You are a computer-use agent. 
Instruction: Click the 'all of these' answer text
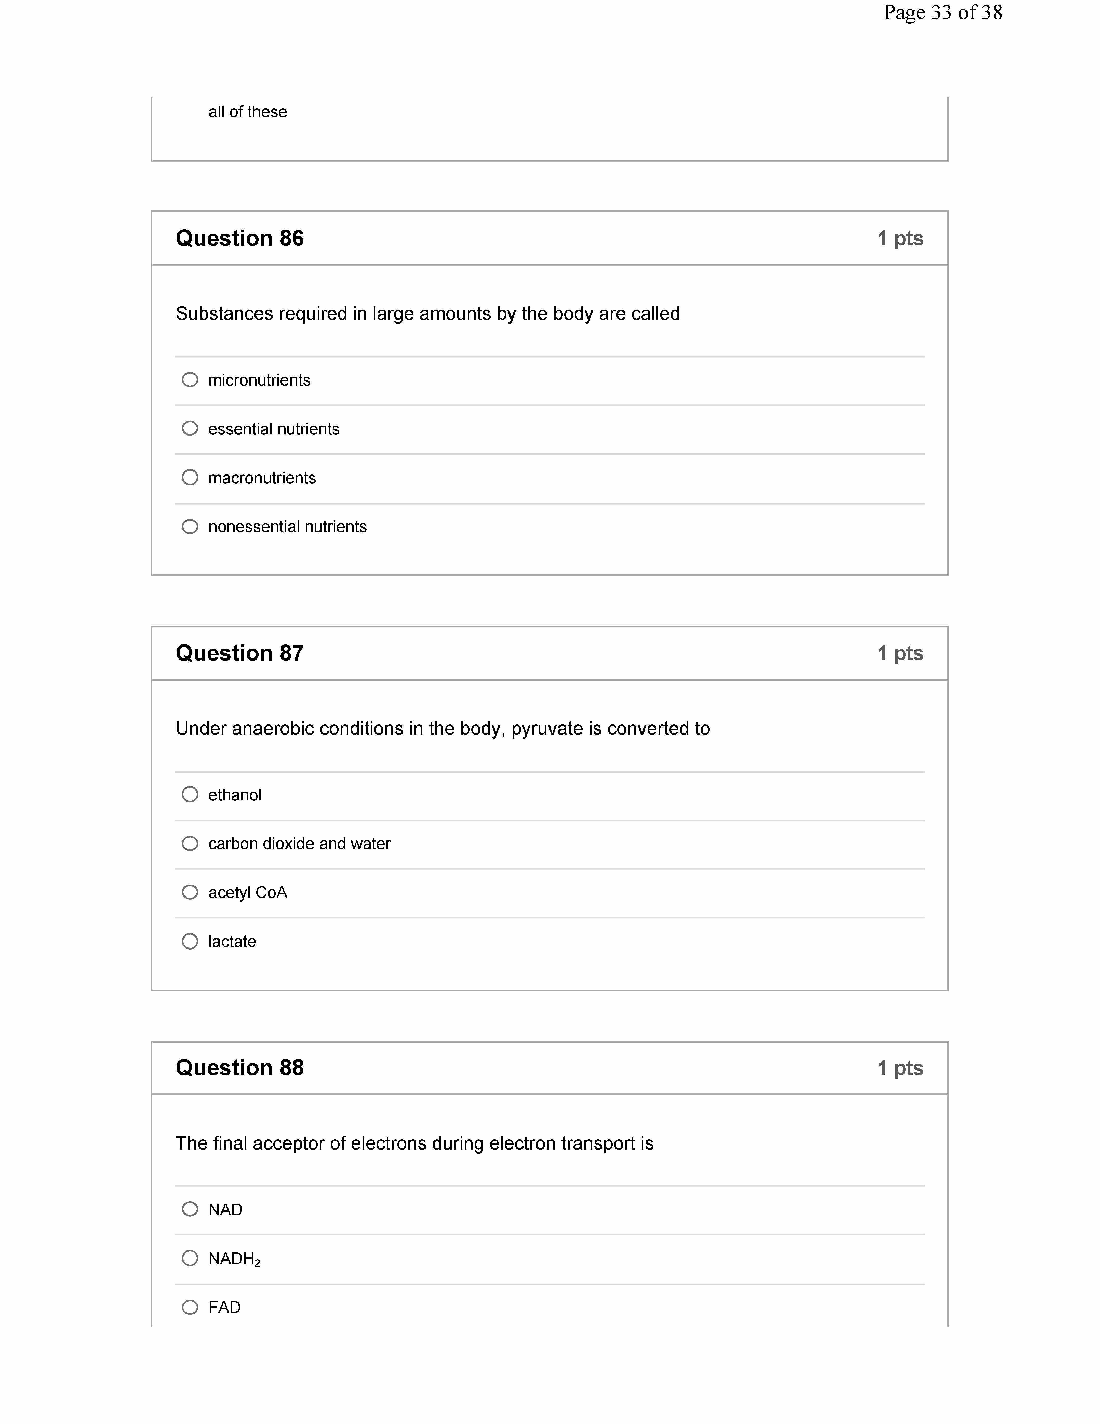248,112
